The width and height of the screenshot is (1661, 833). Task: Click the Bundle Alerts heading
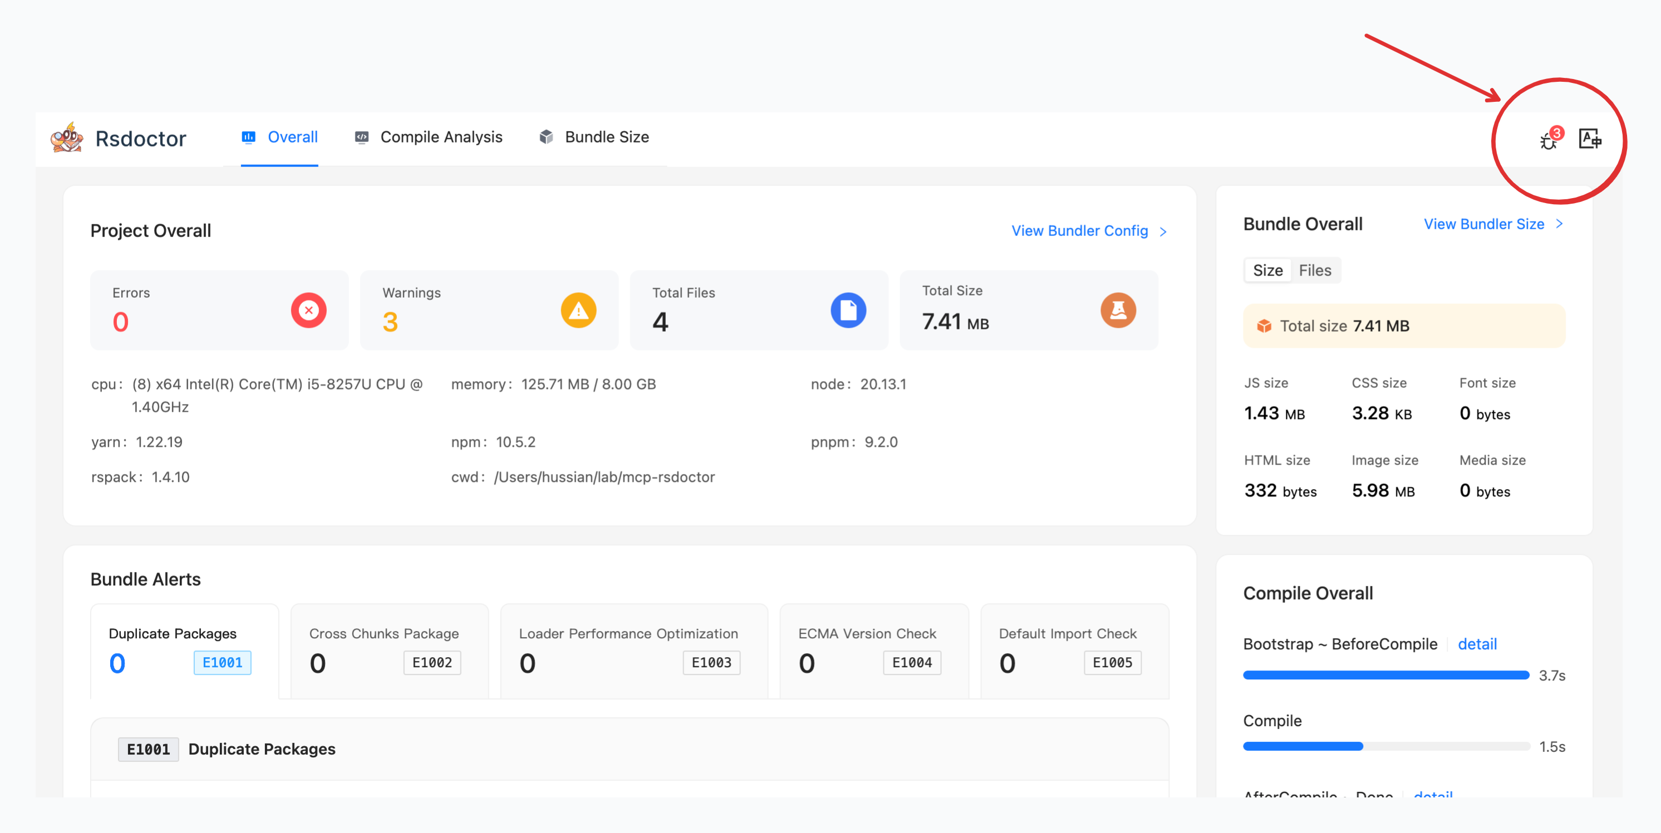click(145, 579)
